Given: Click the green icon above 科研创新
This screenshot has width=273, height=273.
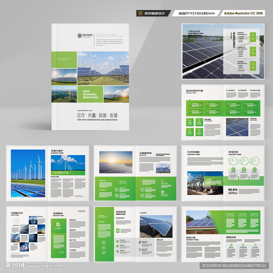Looking at the screenshot, I should (233, 169).
